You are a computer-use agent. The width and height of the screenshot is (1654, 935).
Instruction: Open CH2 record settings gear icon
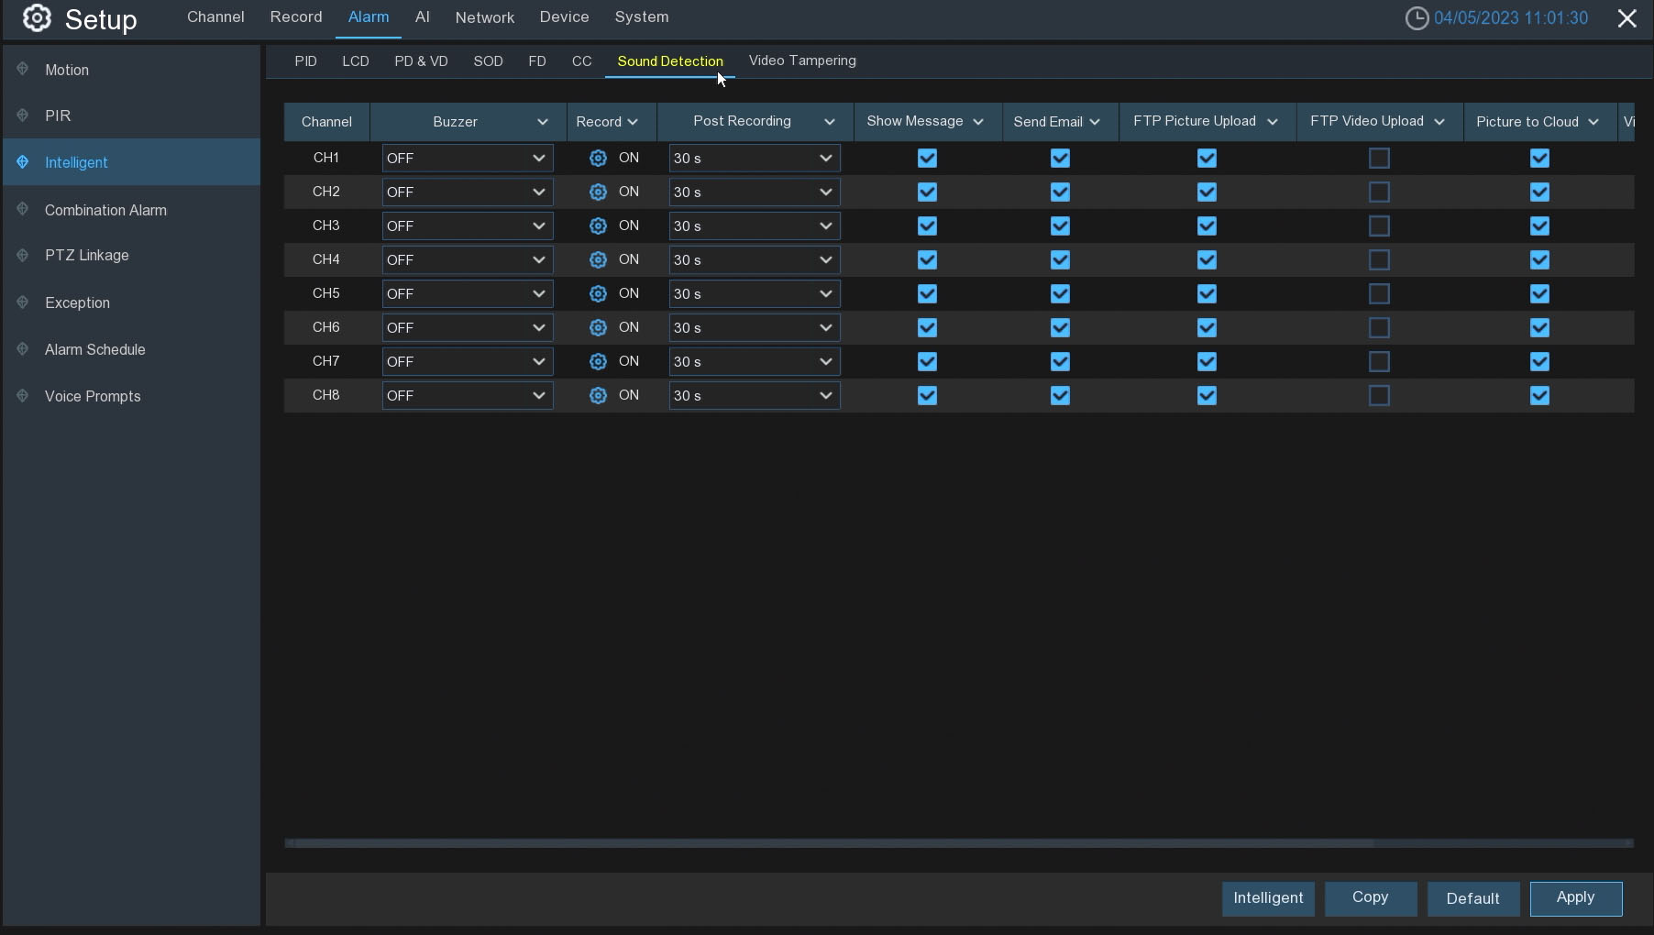click(598, 192)
